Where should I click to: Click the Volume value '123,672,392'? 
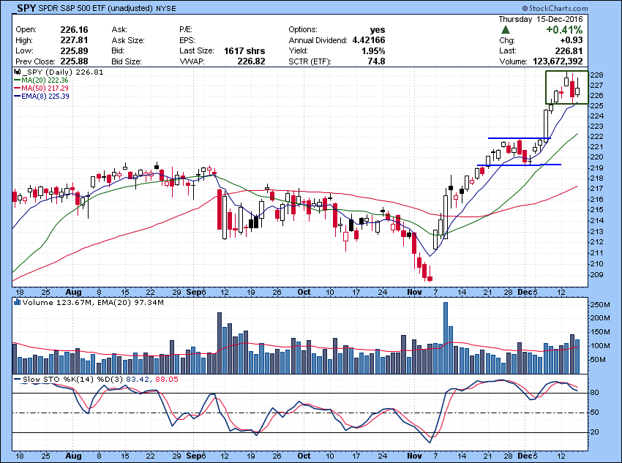click(557, 61)
